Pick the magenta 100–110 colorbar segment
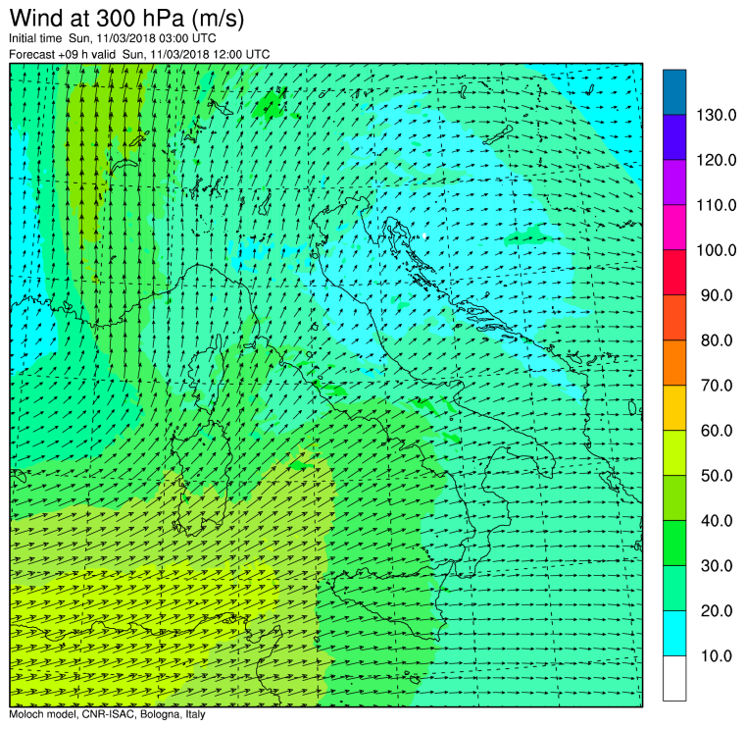 (674, 228)
